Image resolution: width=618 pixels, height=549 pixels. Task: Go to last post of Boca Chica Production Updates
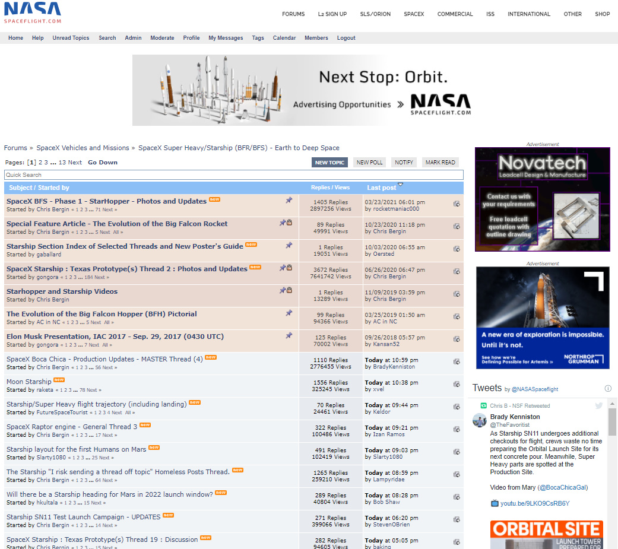point(457,361)
